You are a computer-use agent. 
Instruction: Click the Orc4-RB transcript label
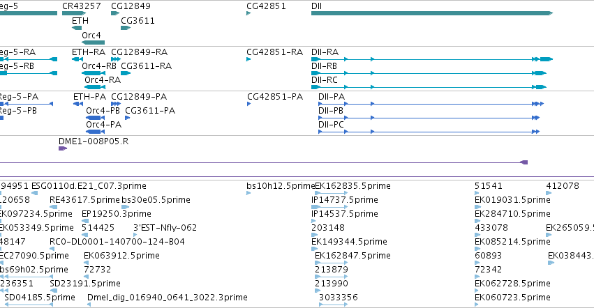pos(99,66)
